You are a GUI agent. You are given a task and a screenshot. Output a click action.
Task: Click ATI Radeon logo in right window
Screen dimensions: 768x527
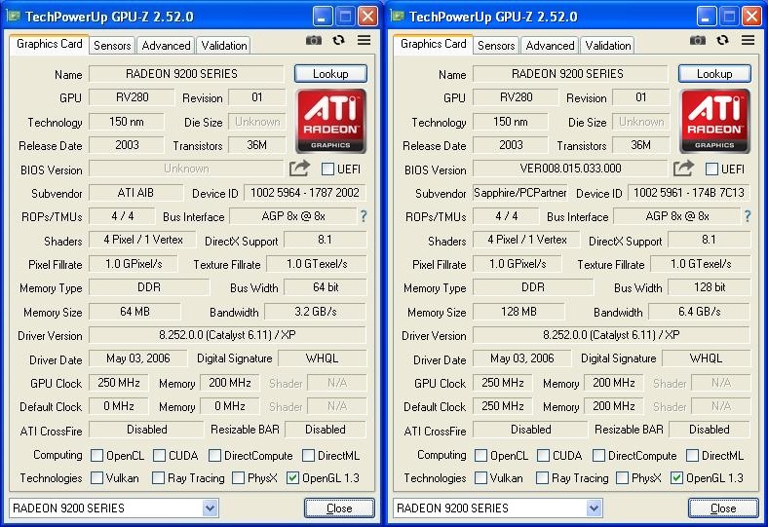714,121
